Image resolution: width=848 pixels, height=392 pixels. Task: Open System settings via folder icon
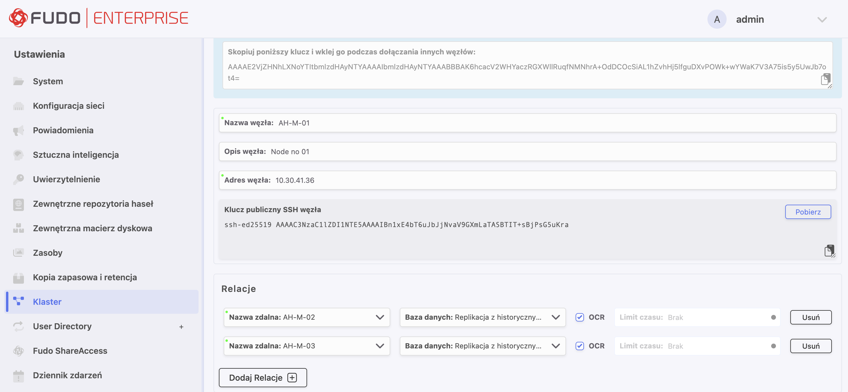coord(19,81)
